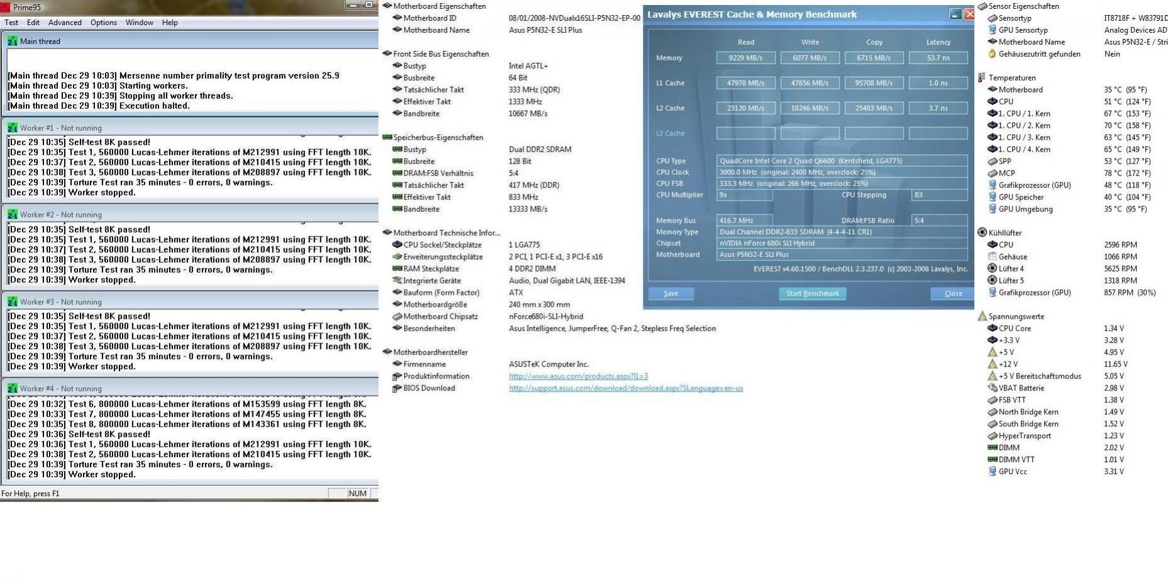The image size is (1168, 586).
Task: Click the Erweiterungssteckplätze slot icon
Action: [397, 257]
